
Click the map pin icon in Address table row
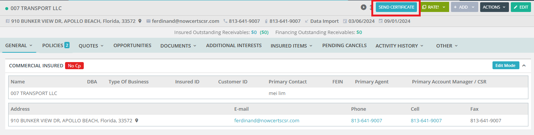[x=136, y=121]
